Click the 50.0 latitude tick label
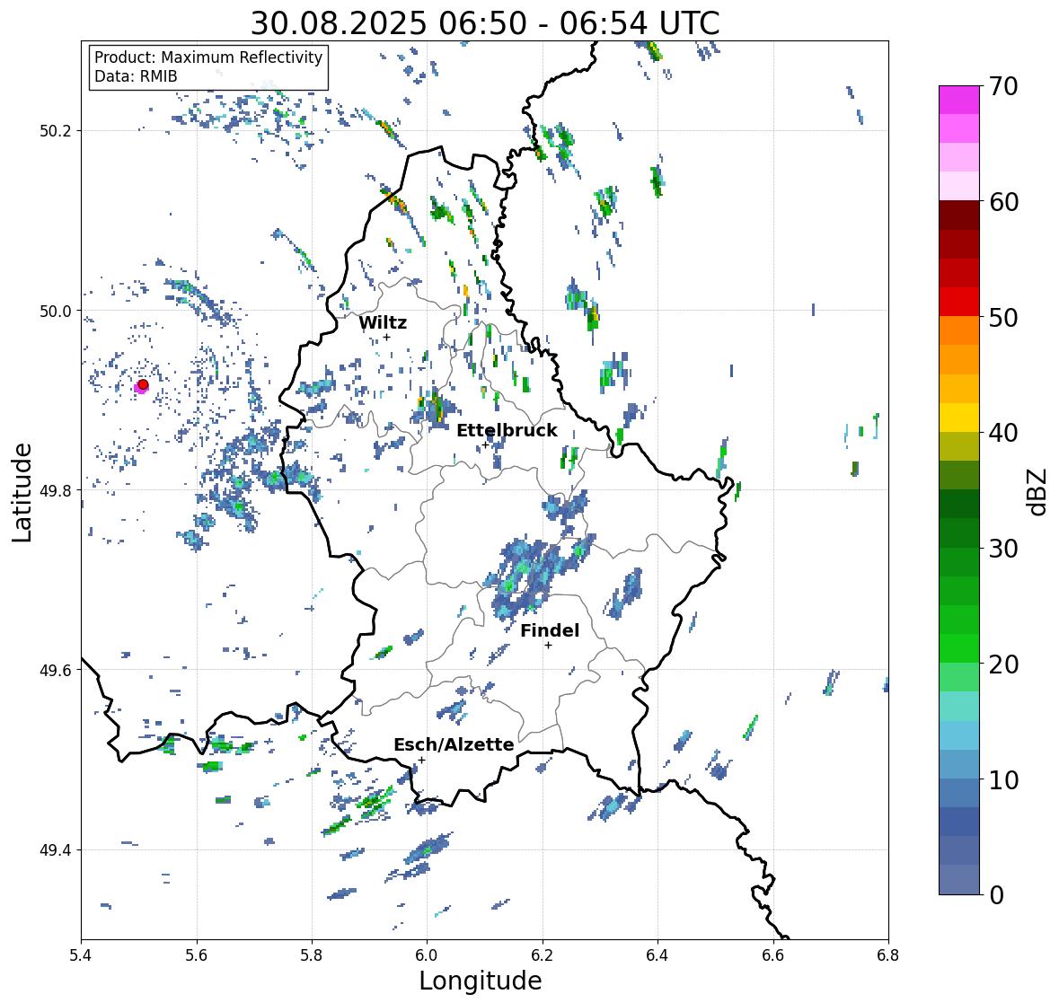Image resolution: width=1059 pixels, height=1003 pixels. pyautogui.click(x=56, y=311)
